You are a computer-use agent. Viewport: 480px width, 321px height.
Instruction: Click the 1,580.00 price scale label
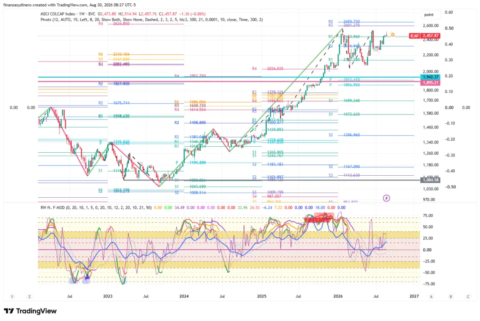[430, 113]
